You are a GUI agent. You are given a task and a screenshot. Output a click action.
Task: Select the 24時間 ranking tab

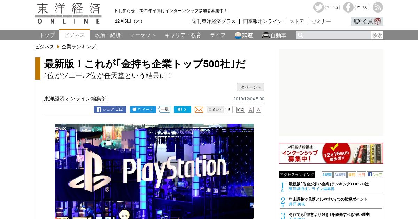[x=340, y=175]
